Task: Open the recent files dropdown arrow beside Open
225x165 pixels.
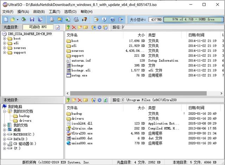Action: tap(18, 20)
